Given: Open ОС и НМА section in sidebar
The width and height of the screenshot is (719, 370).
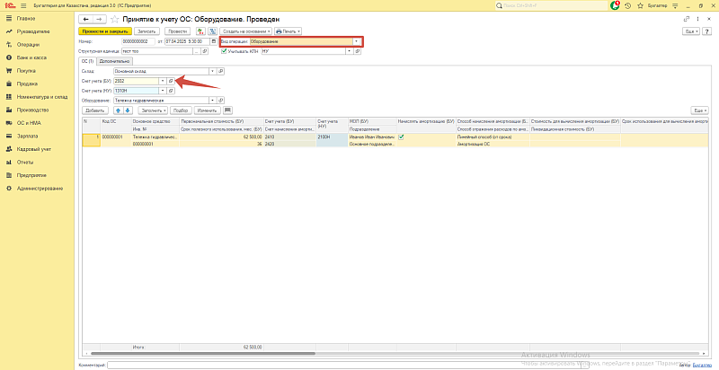Looking at the screenshot, I should click(x=31, y=122).
